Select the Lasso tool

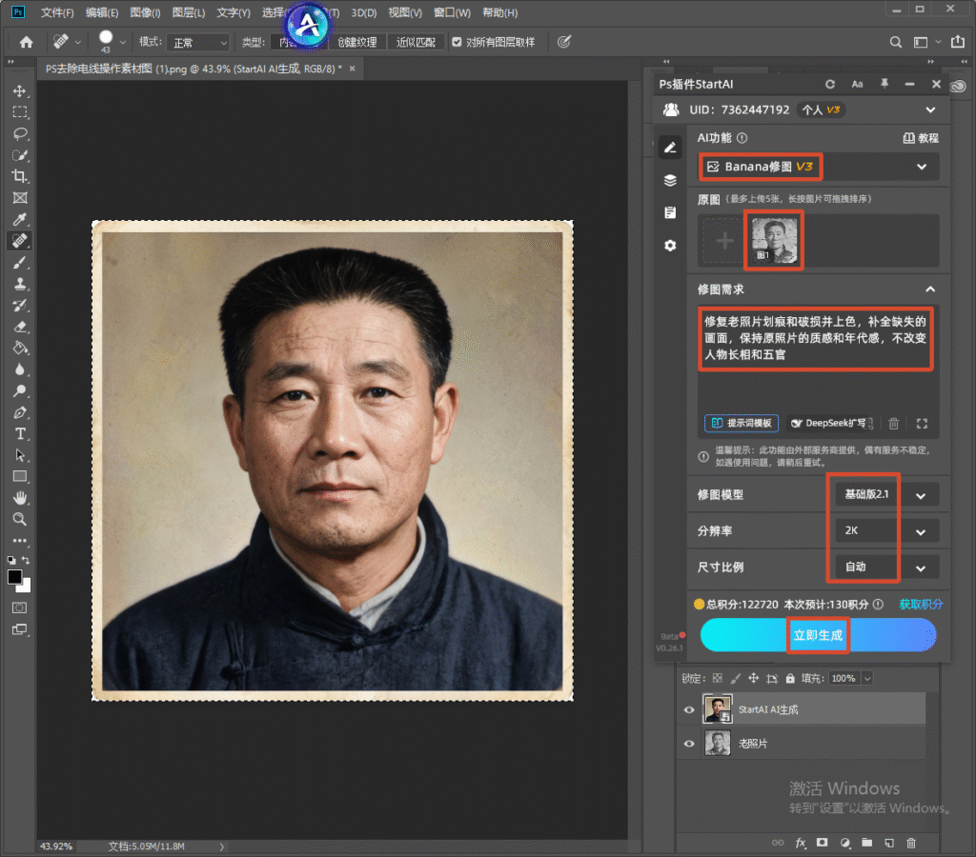pyautogui.click(x=20, y=133)
